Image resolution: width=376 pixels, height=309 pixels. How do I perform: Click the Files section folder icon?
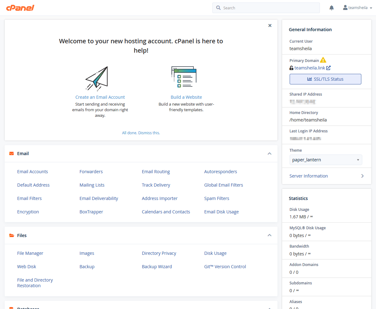(x=12, y=235)
